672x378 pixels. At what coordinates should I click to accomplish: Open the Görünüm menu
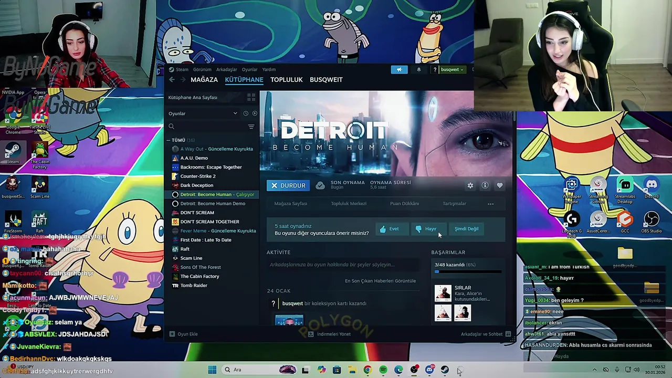point(202,69)
